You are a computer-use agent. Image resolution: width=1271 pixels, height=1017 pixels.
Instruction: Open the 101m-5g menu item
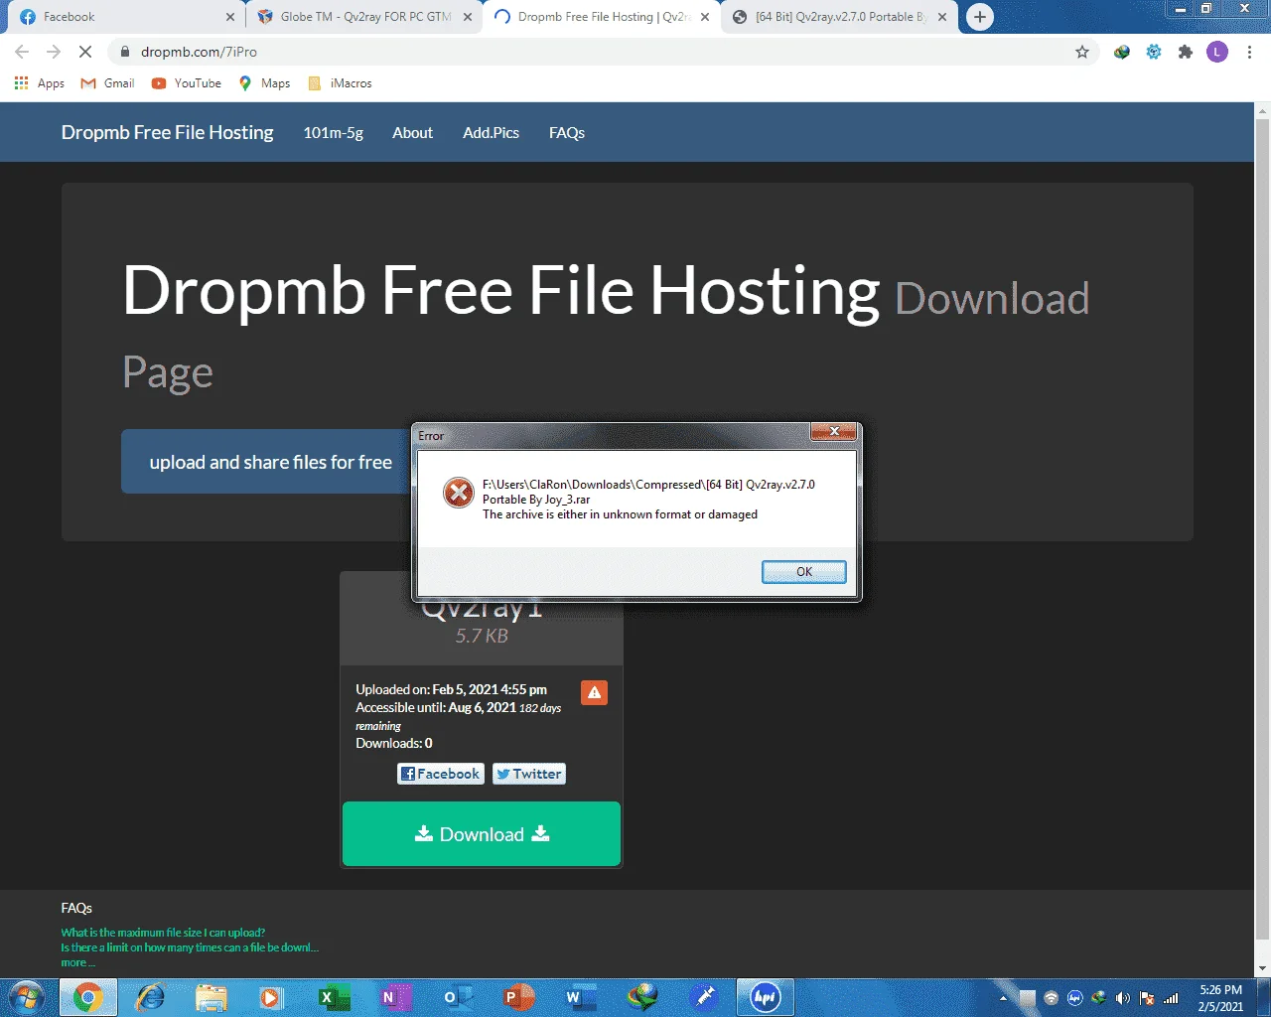pos(334,132)
